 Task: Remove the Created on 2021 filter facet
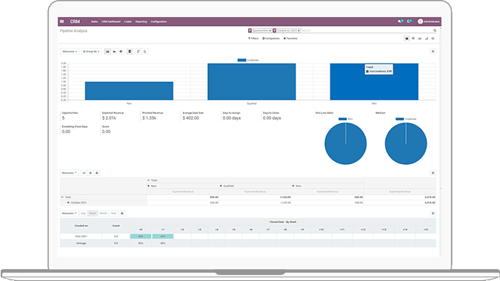point(299,30)
